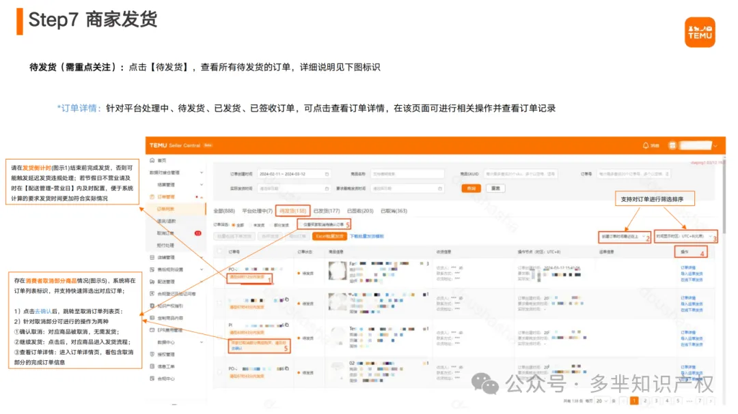The width and height of the screenshot is (738, 414).
Task: Select the 部分发货 order filter radio
Action: (x=271, y=225)
